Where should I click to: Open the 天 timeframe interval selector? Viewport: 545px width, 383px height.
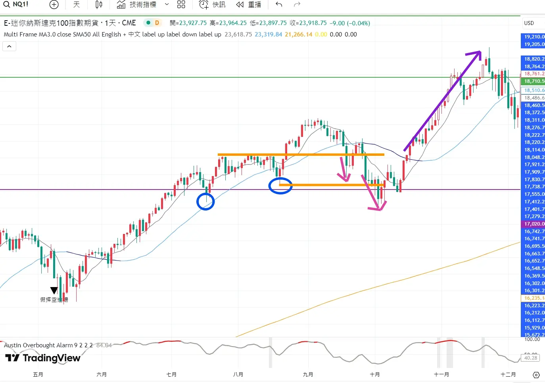tap(77, 5)
